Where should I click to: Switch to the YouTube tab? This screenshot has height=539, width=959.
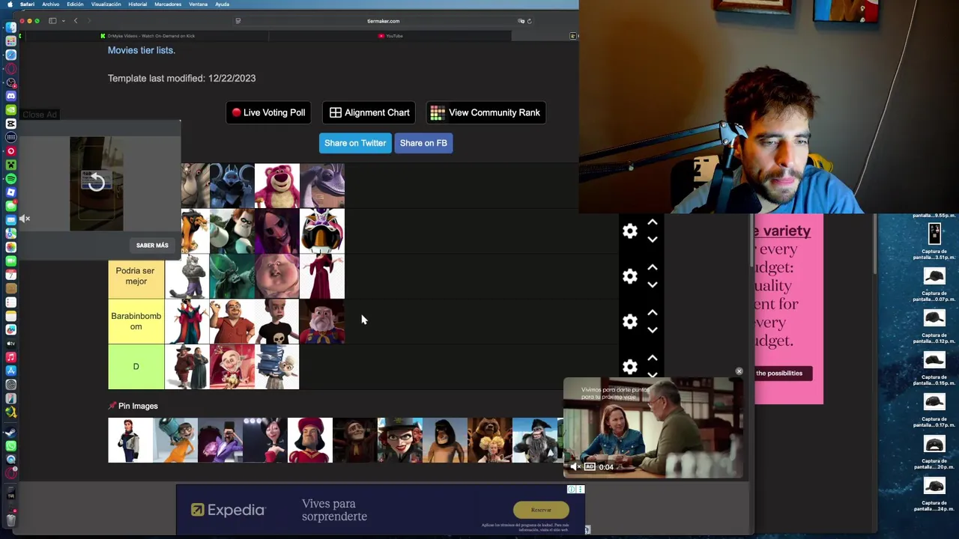point(390,36)
